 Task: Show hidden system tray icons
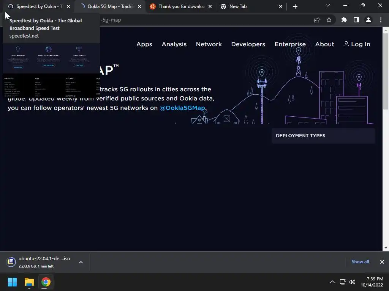tap(332, 282)
